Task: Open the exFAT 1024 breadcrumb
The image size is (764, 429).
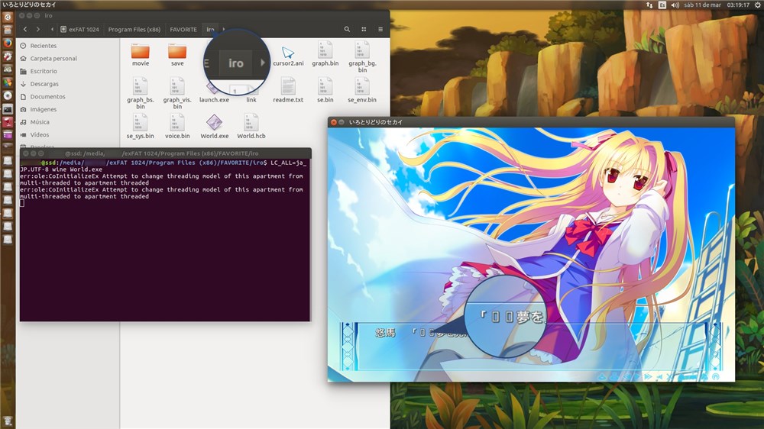Action: coord(79,29)
